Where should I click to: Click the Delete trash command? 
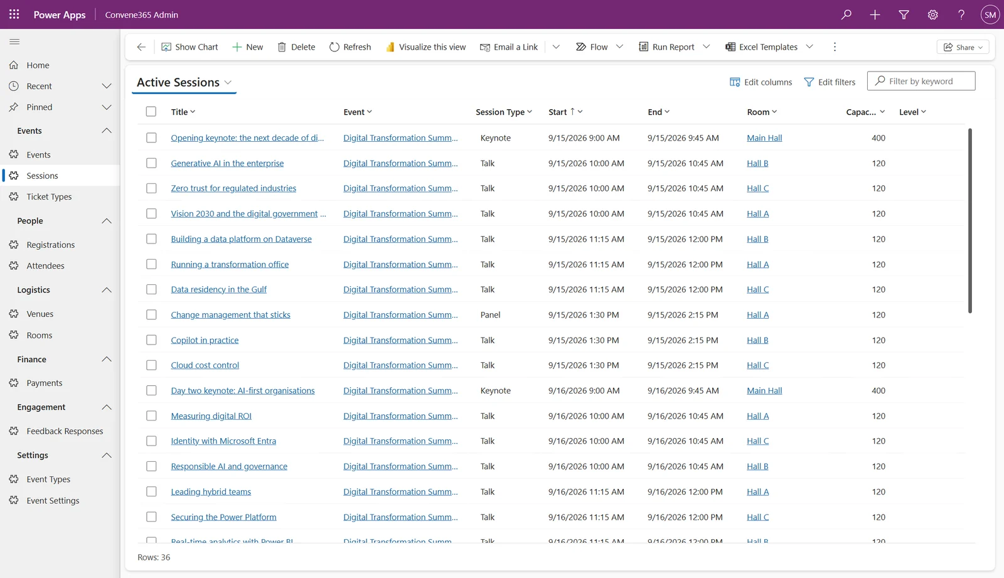pyautogui.click(x=296, y=47)
